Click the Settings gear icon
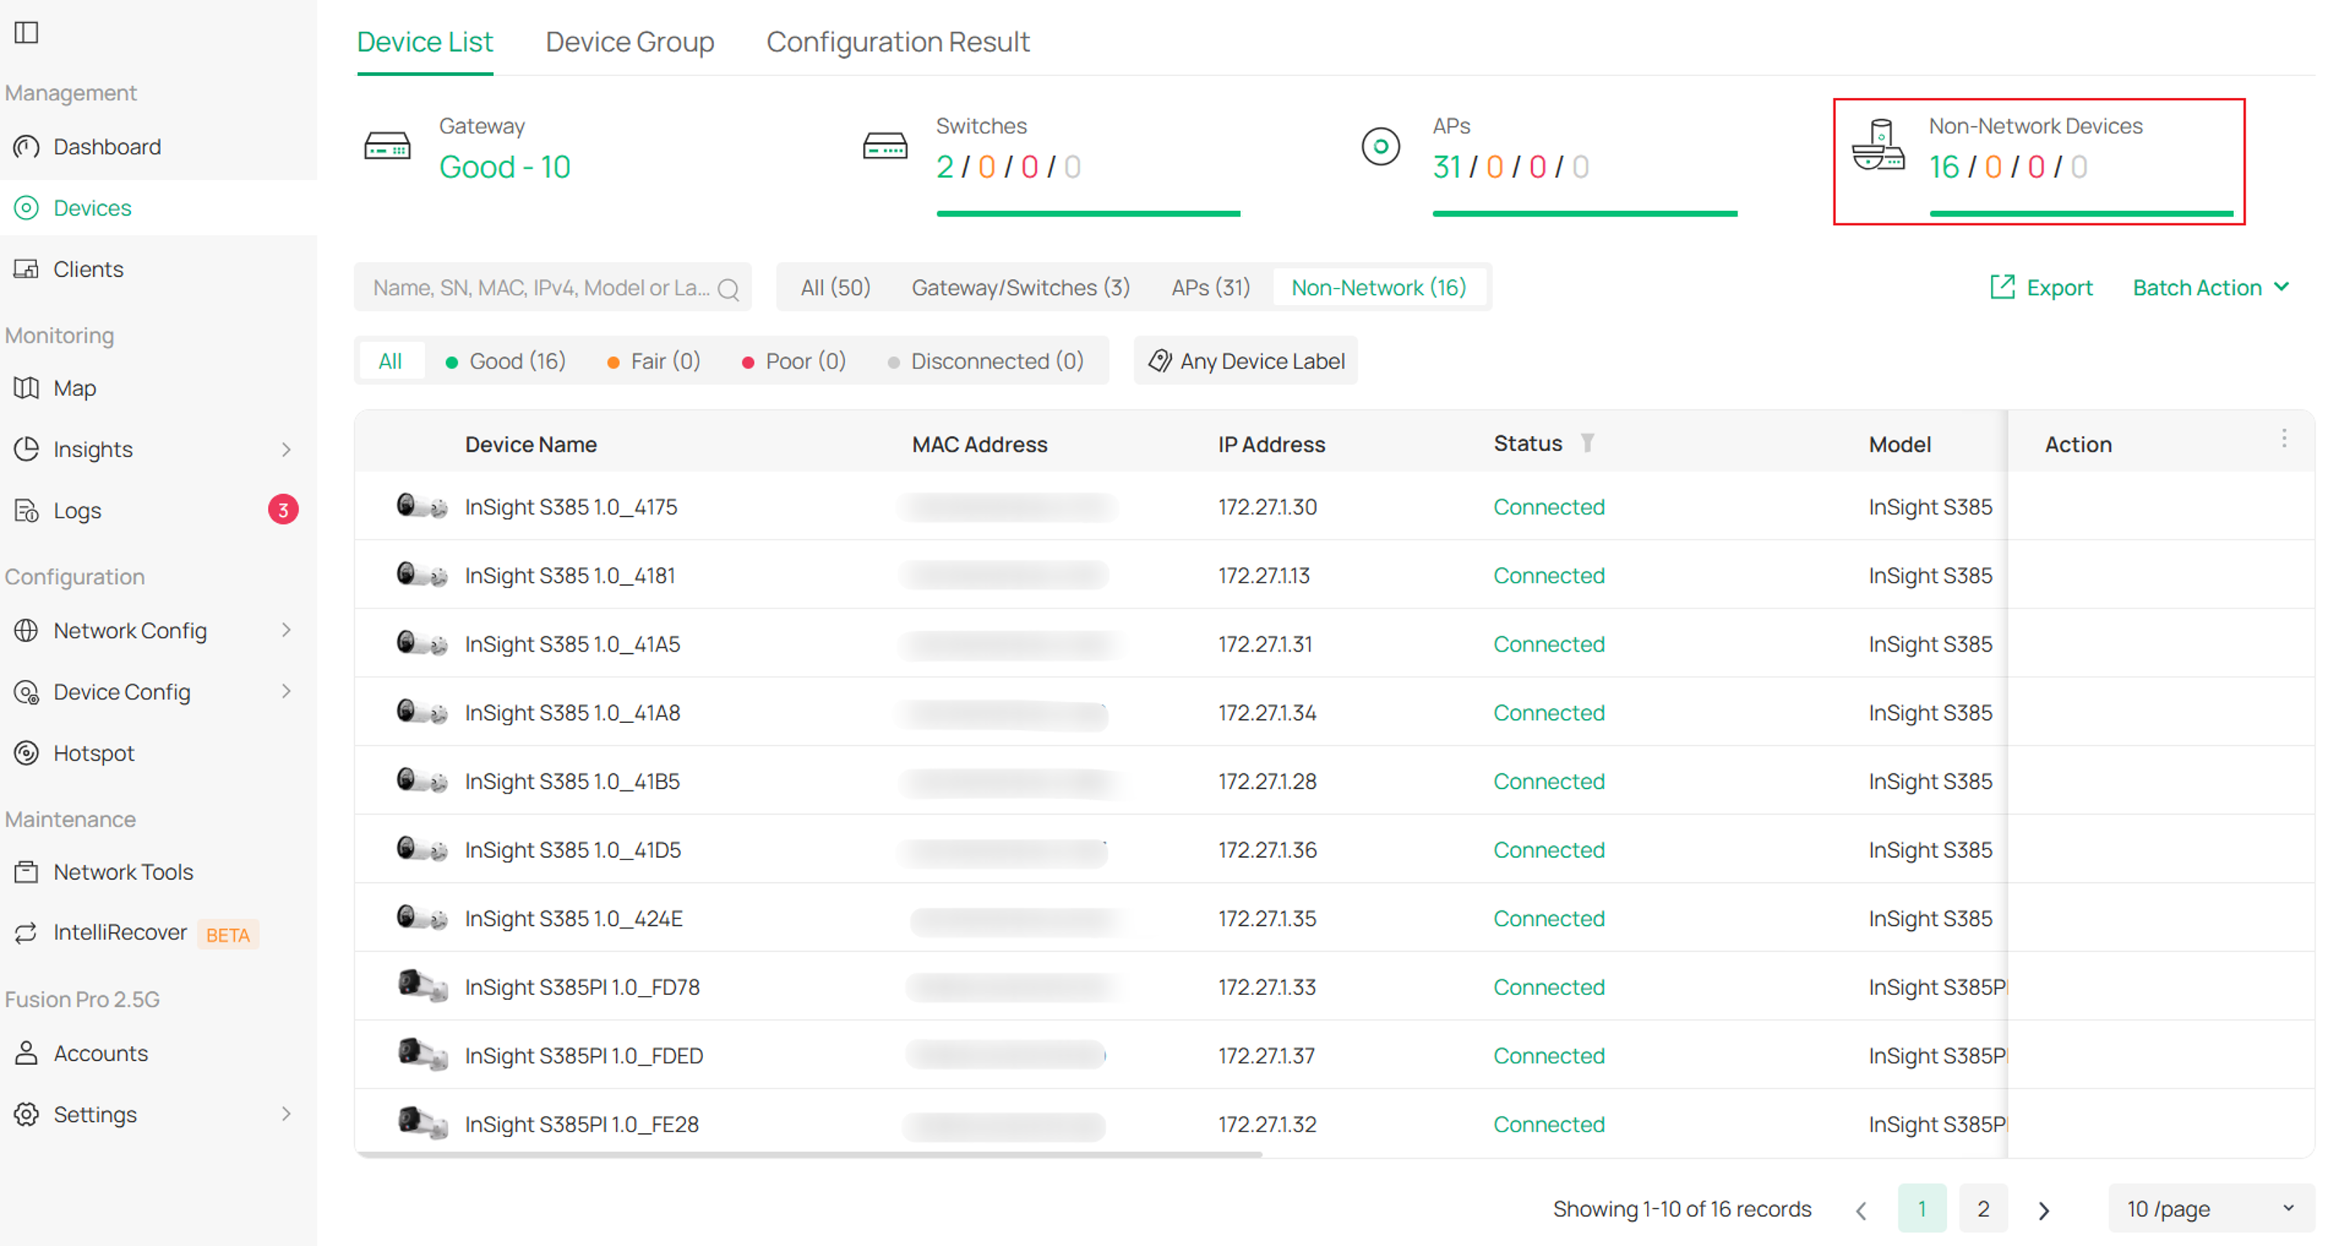 [27, 1114]
